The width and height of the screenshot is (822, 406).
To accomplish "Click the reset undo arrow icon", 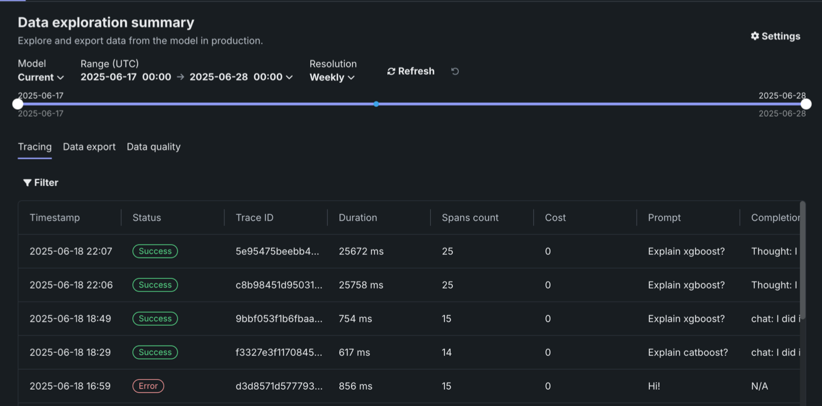I will point(455,71).
